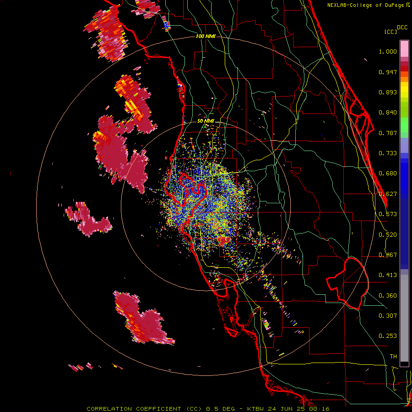Click the 0.893 scale value
Image resolution: width=412 pixels, height=412 pixels.
(388, 92)
